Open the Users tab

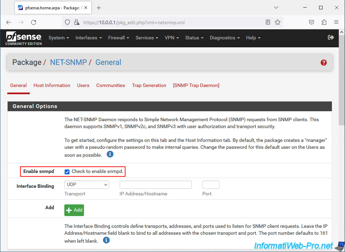[x=83, y=86]
